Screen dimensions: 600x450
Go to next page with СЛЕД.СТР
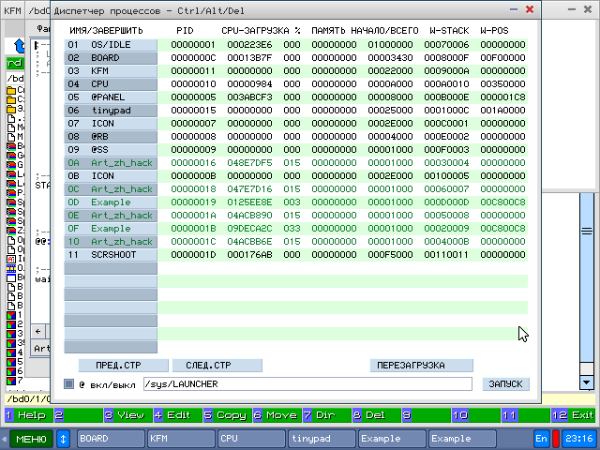tap(217, 365)
